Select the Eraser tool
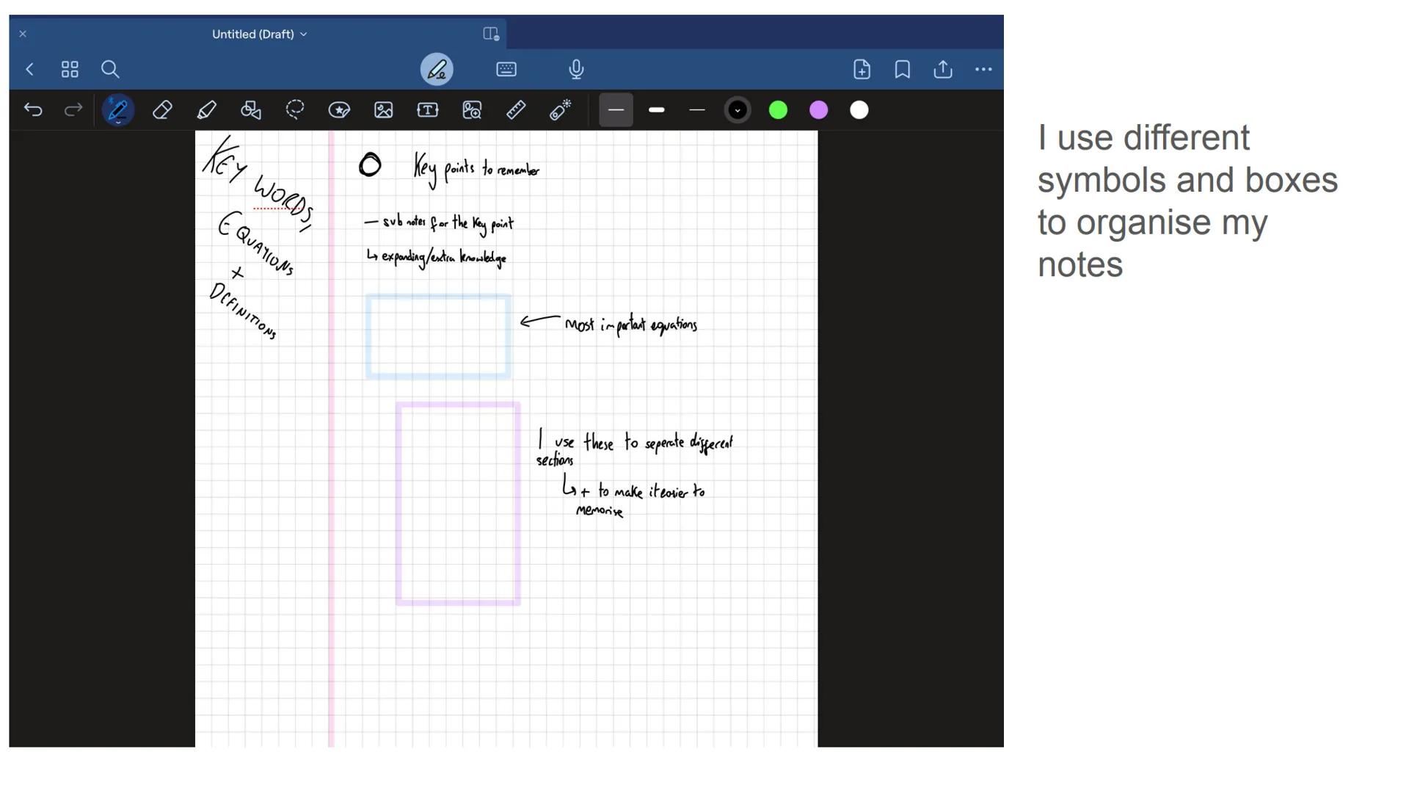Screen dimensions: 1409x793 pyautogui.click(x=162, y=109)
